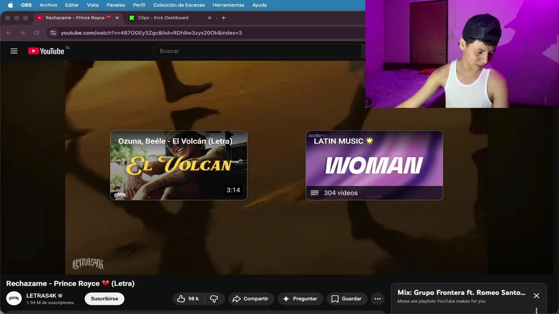Open the Colección de Escenas menu

(x=179, y=5)
